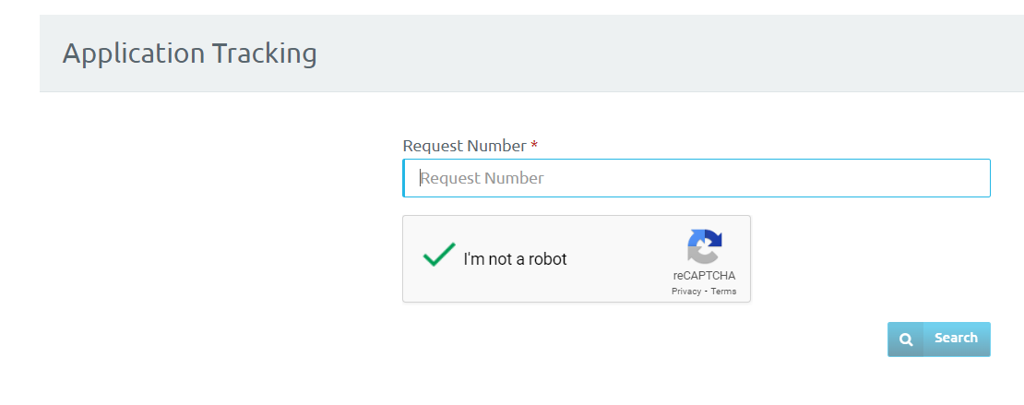Click the Search button text

[956, 338]
